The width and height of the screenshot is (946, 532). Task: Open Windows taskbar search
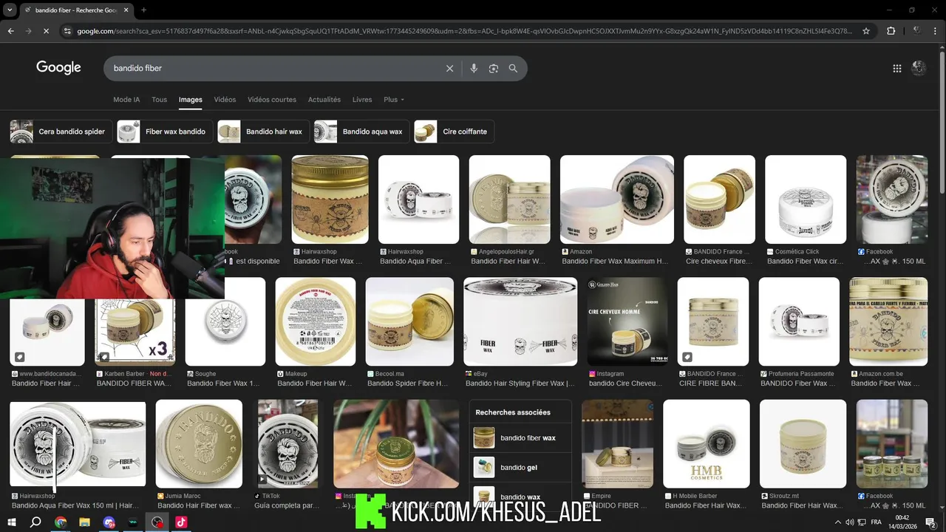[x=35, y=522]
